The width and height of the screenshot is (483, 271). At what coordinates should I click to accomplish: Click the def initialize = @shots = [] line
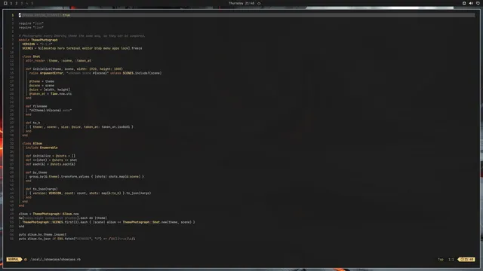coord(51,156)
